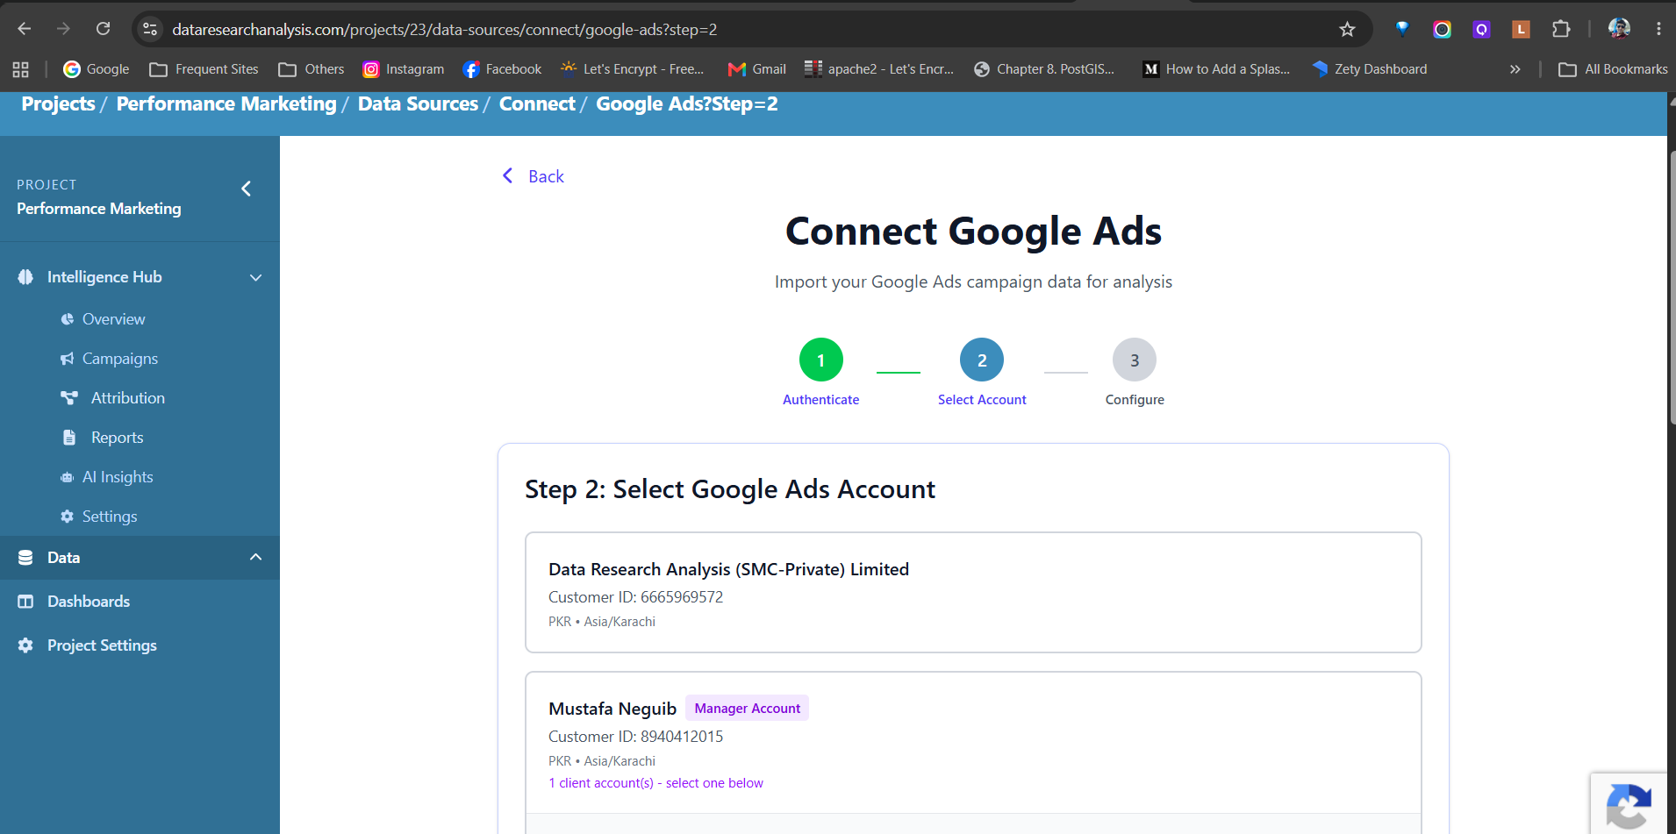Viewport: 1676px width, 834px height.
Task: Go to Data Sources breadcrumb
Action: (x=418, y=103)
